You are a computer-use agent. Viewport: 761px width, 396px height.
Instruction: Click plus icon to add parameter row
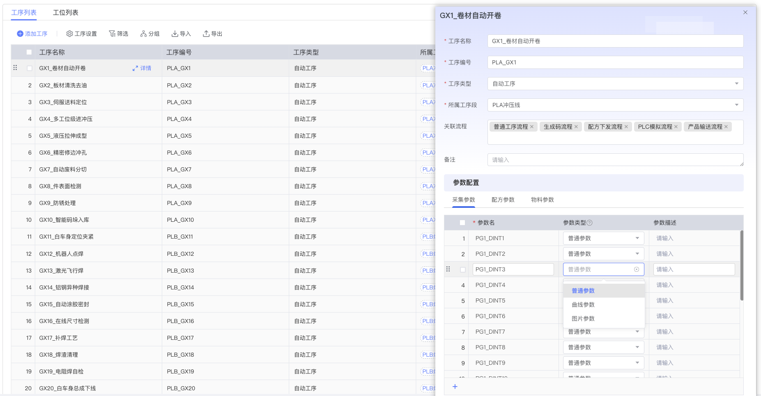coord(455,387)
